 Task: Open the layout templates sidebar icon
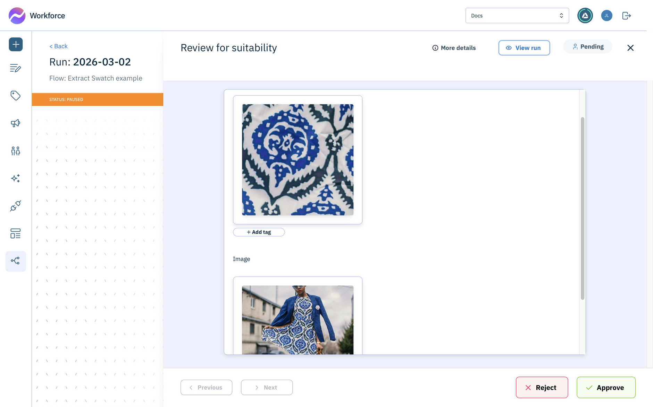point(16,233)
